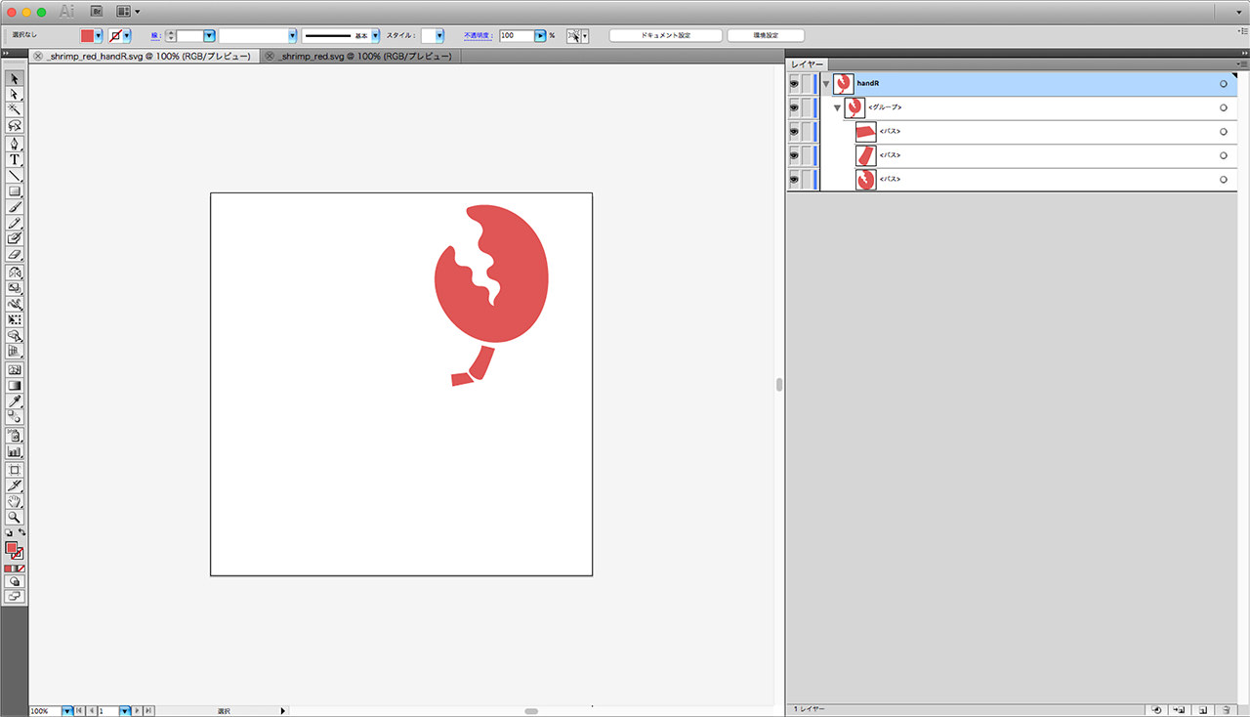Select the Zoom magnifier tool
1250x717 pixels.
point(15,517)
